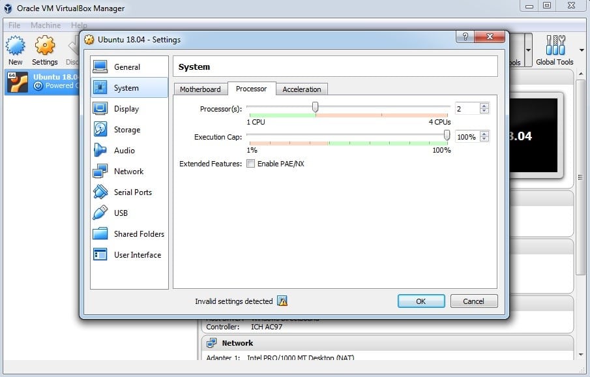
Task: Click the Ubuntu VM icon in the machine list
Action: click(18, 82)
